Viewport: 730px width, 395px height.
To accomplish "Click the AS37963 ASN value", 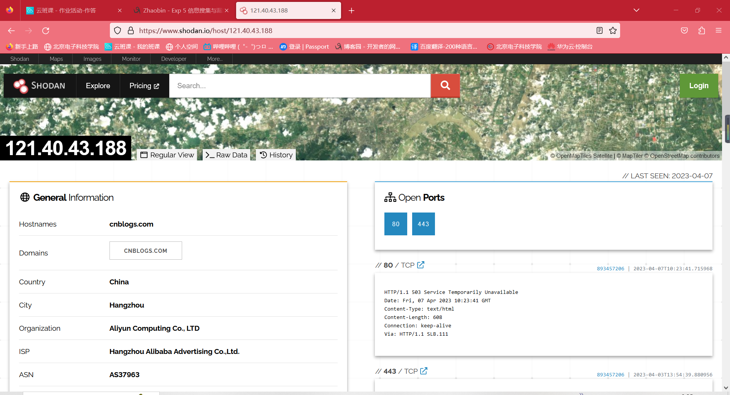I will 124,374.
